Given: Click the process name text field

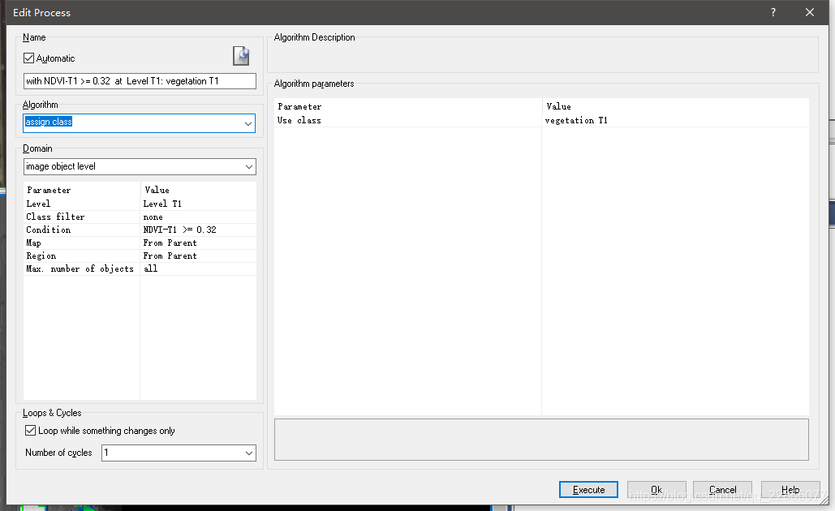Looking at the screenshot, I should click(140, 81).
